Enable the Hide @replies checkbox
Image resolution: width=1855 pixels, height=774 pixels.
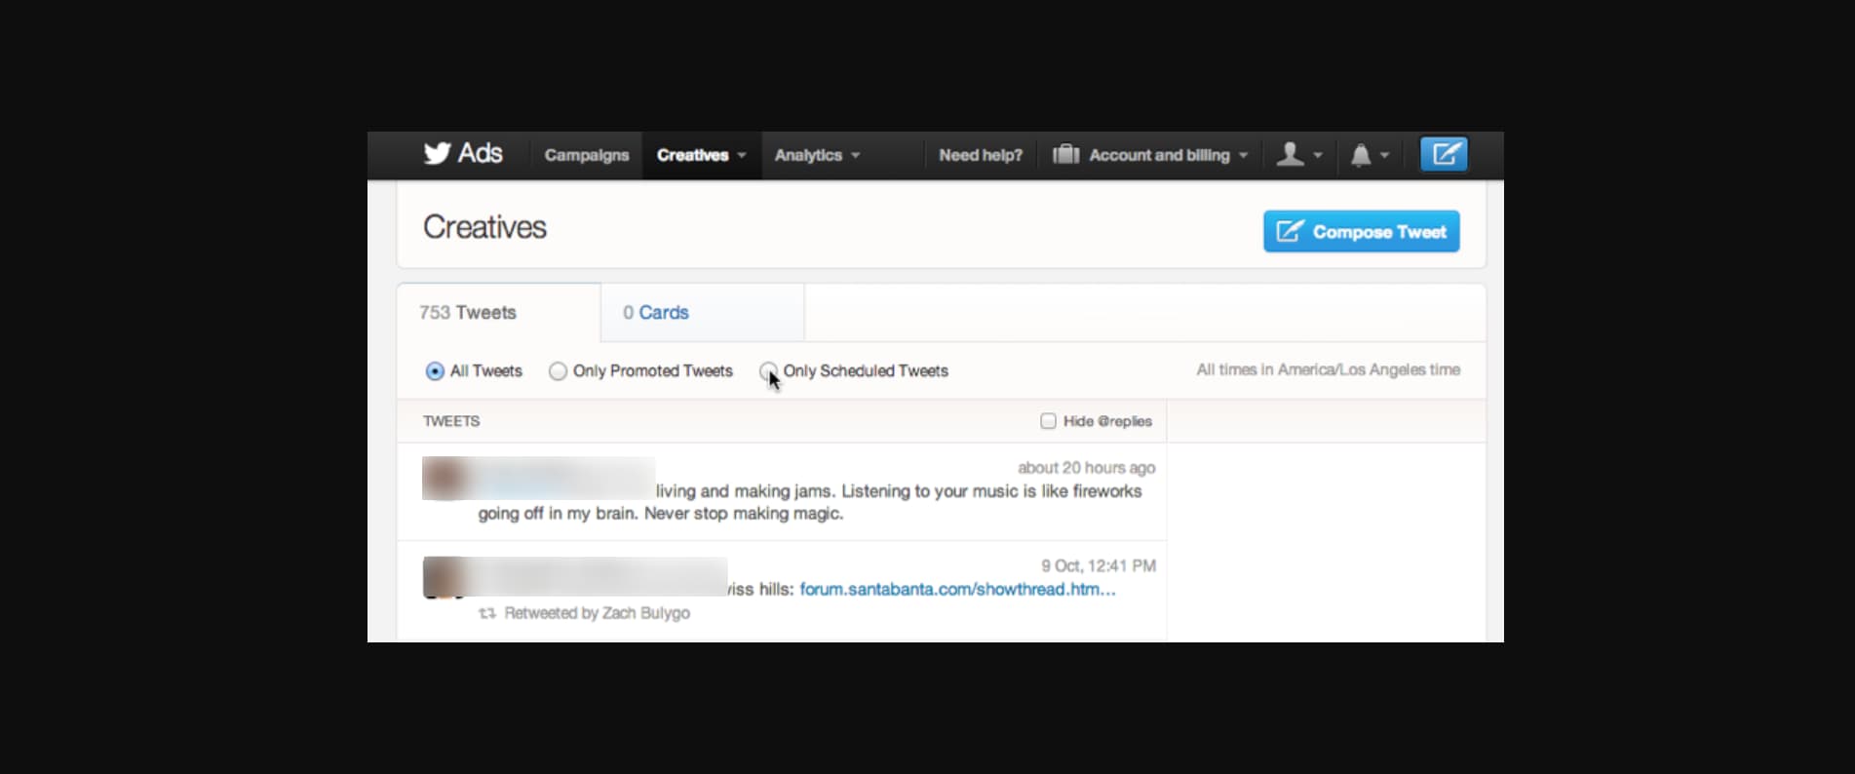click(x=1048, y=421)
